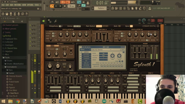Open Chrome from the taskbar

[18, 101]
